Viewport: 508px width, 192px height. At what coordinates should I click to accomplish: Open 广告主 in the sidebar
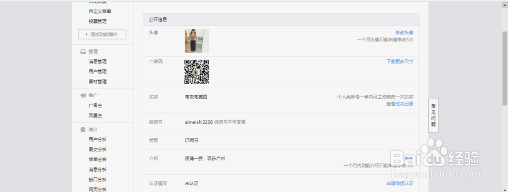point(96,105)
